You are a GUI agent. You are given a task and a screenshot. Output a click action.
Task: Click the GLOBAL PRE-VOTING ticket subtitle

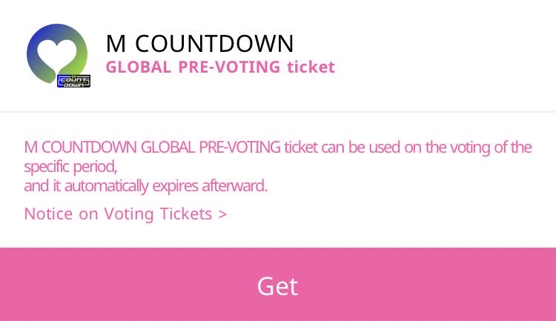[x=220, y=67]
